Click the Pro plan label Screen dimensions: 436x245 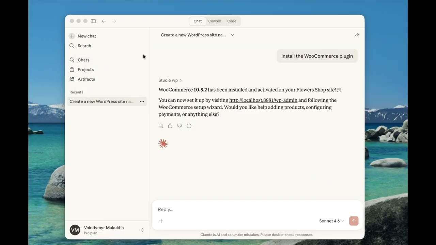click(x=91, y=233)
